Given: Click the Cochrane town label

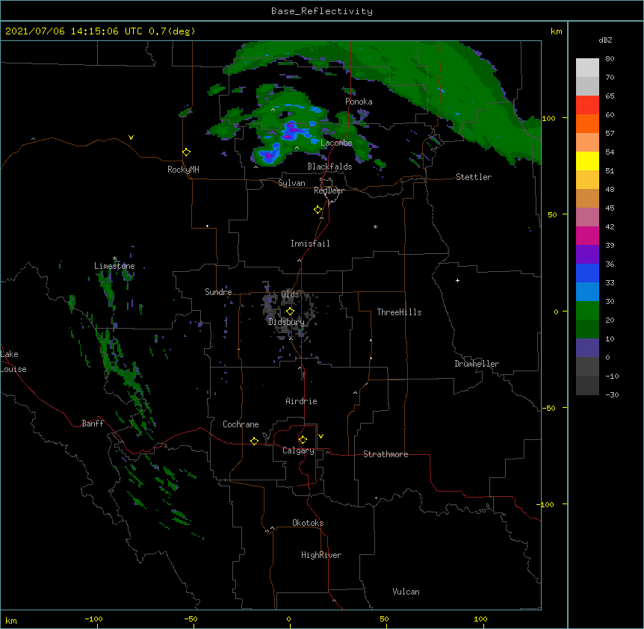Looking at the screenshot, I should (x=241, y=424).
